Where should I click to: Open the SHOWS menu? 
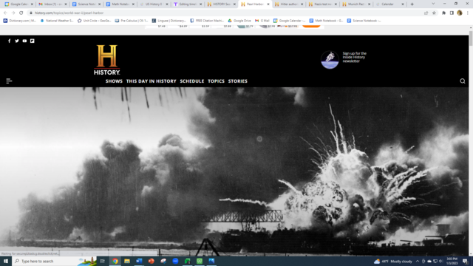(x=114, y=81)
